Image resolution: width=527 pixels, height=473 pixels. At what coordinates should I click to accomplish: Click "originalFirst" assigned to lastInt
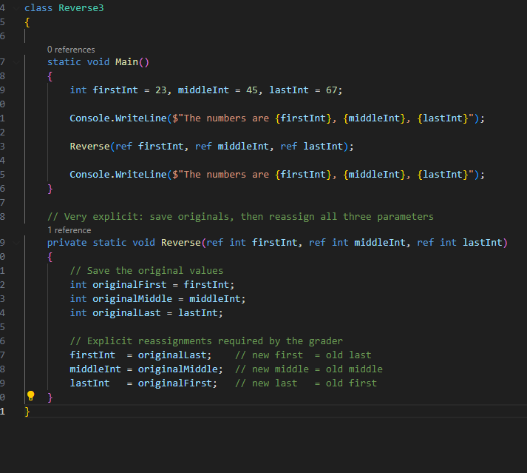[x=174, y=383]
